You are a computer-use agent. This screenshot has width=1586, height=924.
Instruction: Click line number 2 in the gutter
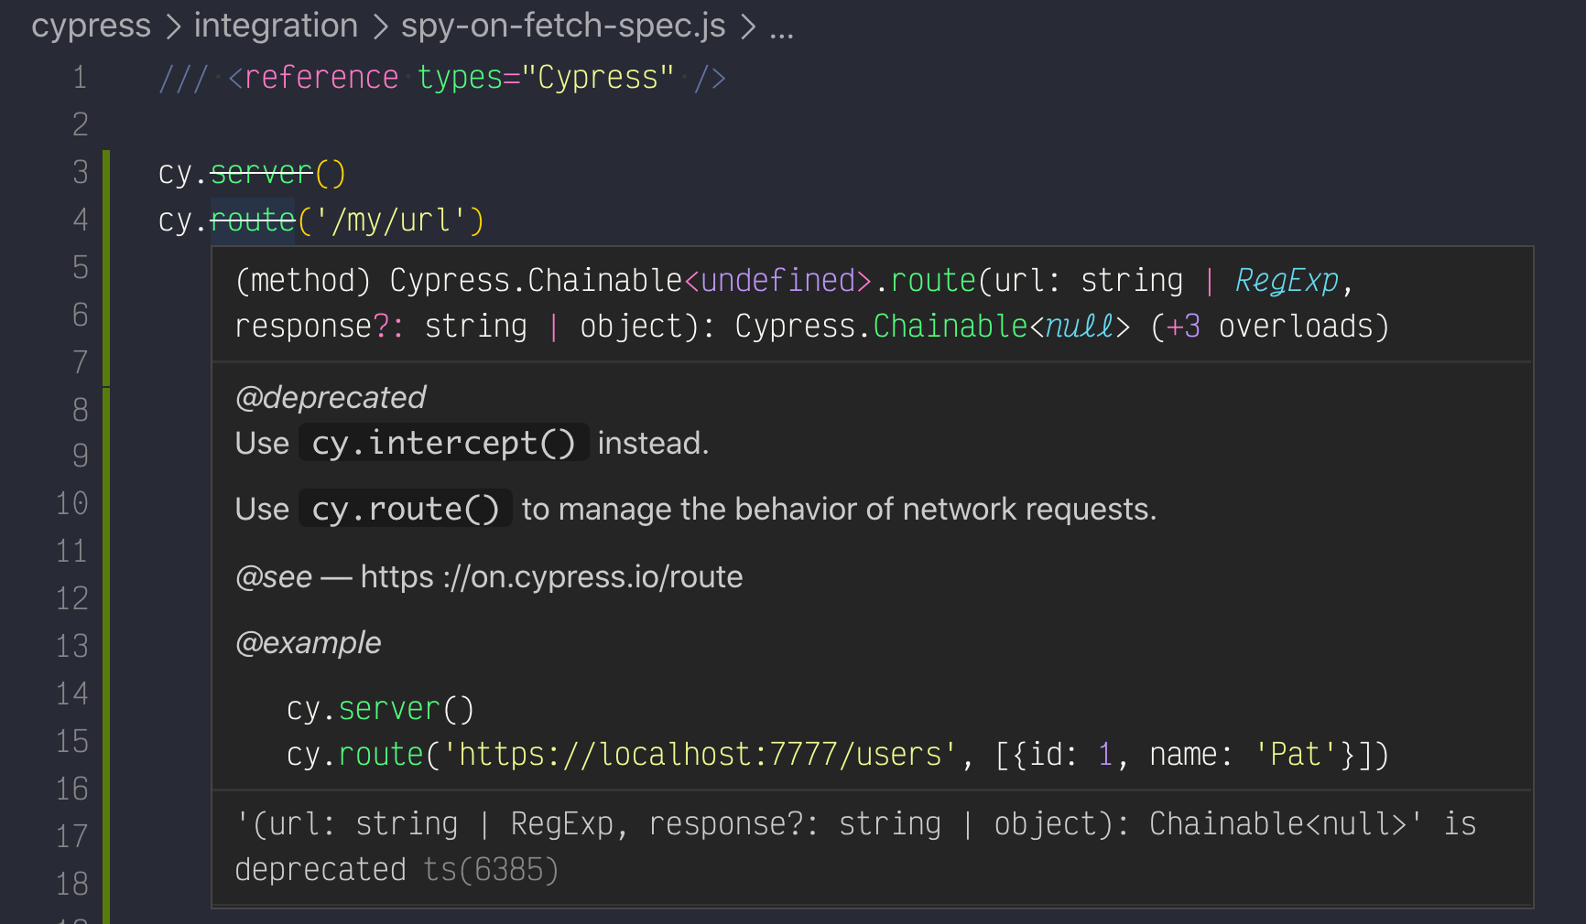click(81, 124)
